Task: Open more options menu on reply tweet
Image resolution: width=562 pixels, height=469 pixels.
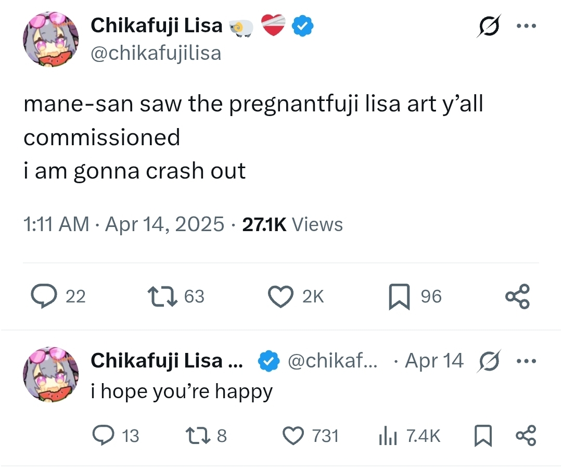Action: tap(527, 360)
